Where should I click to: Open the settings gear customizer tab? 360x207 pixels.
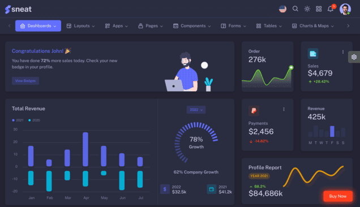[354, 57]
